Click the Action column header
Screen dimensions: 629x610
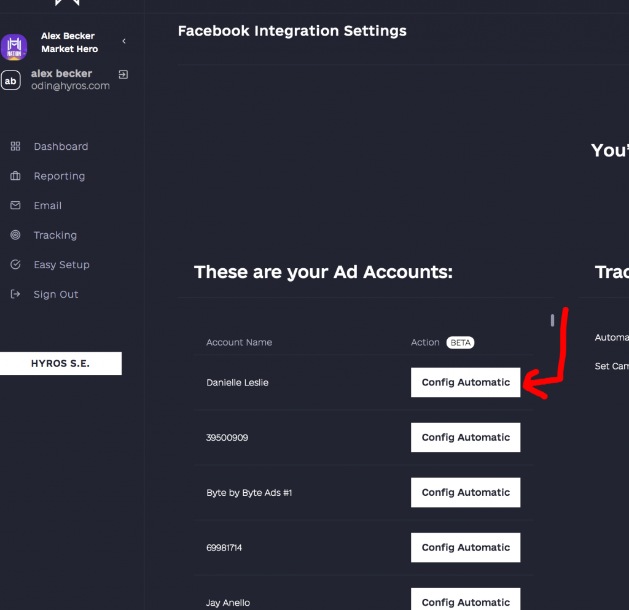[425, 342]
